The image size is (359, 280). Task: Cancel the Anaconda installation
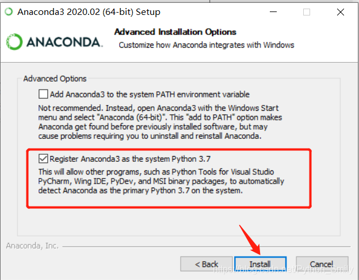click(321, 264)
